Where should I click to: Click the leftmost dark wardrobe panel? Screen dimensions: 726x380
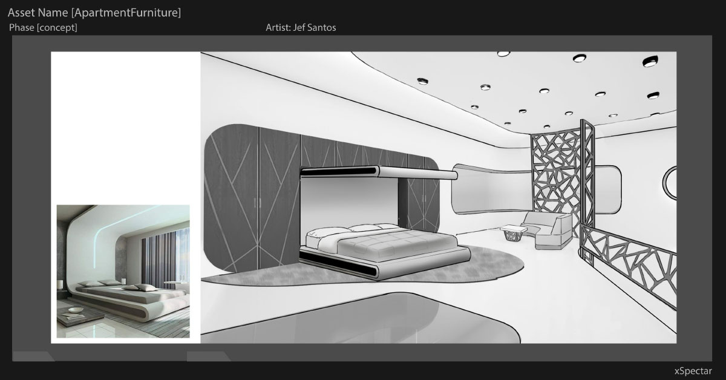click(x=233, y=200)
